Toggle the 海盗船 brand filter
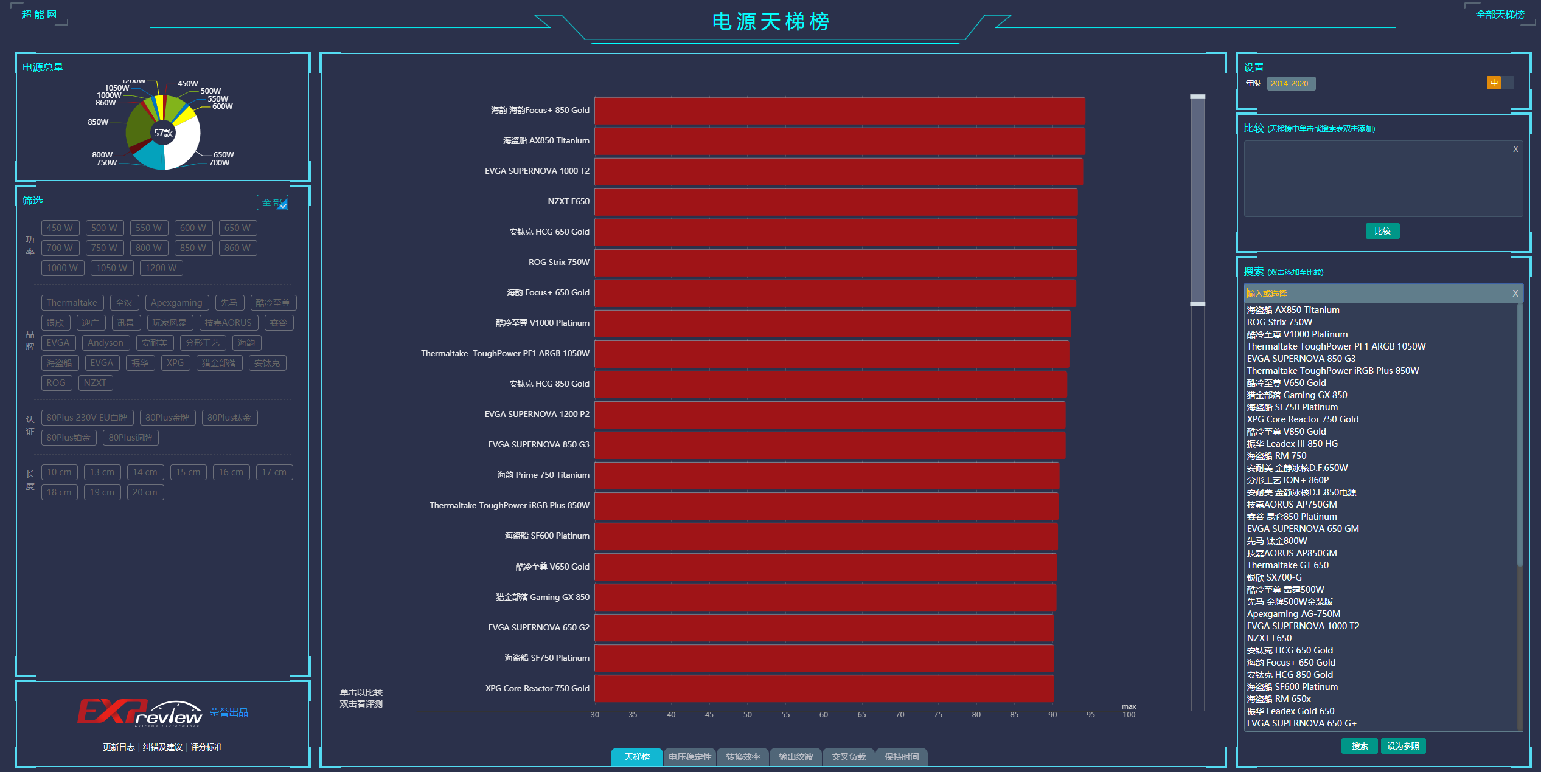This screenshot has height=772, width=1541. point(60,363)
